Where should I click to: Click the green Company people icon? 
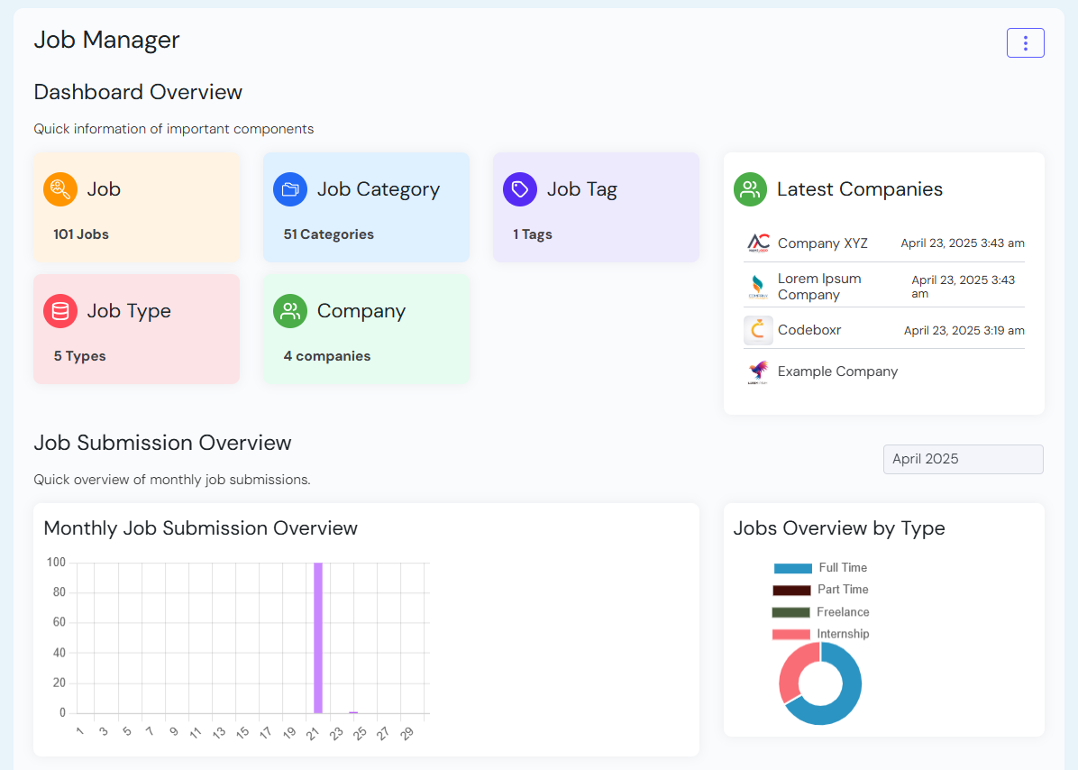pos(290,311)
